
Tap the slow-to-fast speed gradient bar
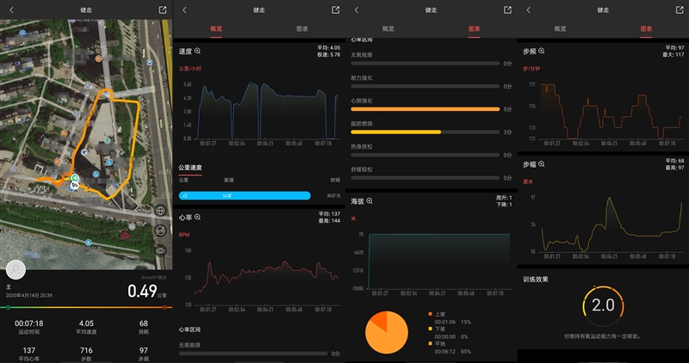point(86,307)
